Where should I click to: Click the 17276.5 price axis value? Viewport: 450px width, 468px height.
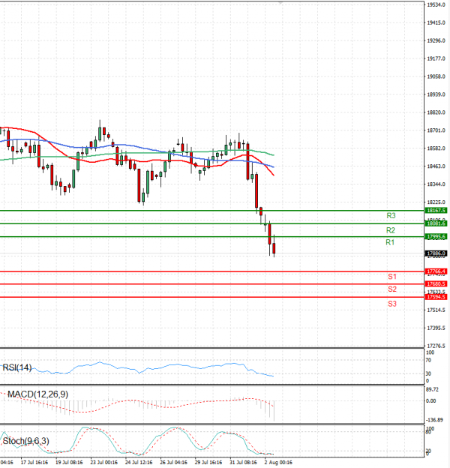click(x=436, y=346)
